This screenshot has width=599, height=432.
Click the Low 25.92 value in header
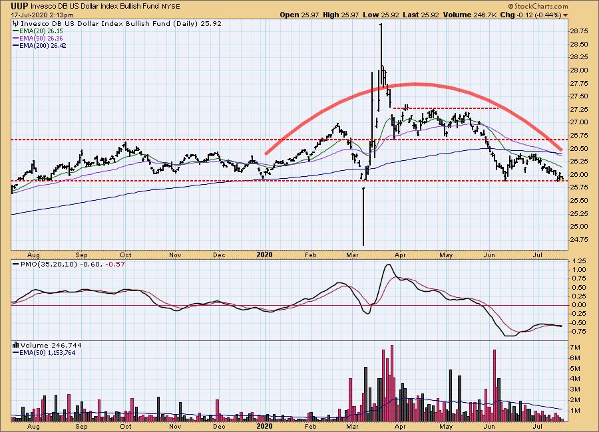point(381,15)
